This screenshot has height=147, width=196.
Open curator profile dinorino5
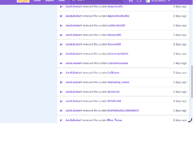pos(114,92)
